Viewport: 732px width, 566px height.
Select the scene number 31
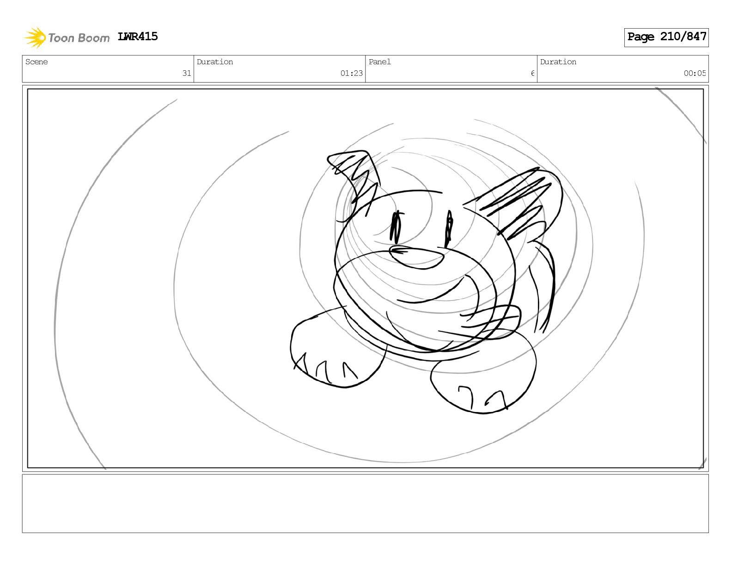pyautogui.click(x=187, y=73)
